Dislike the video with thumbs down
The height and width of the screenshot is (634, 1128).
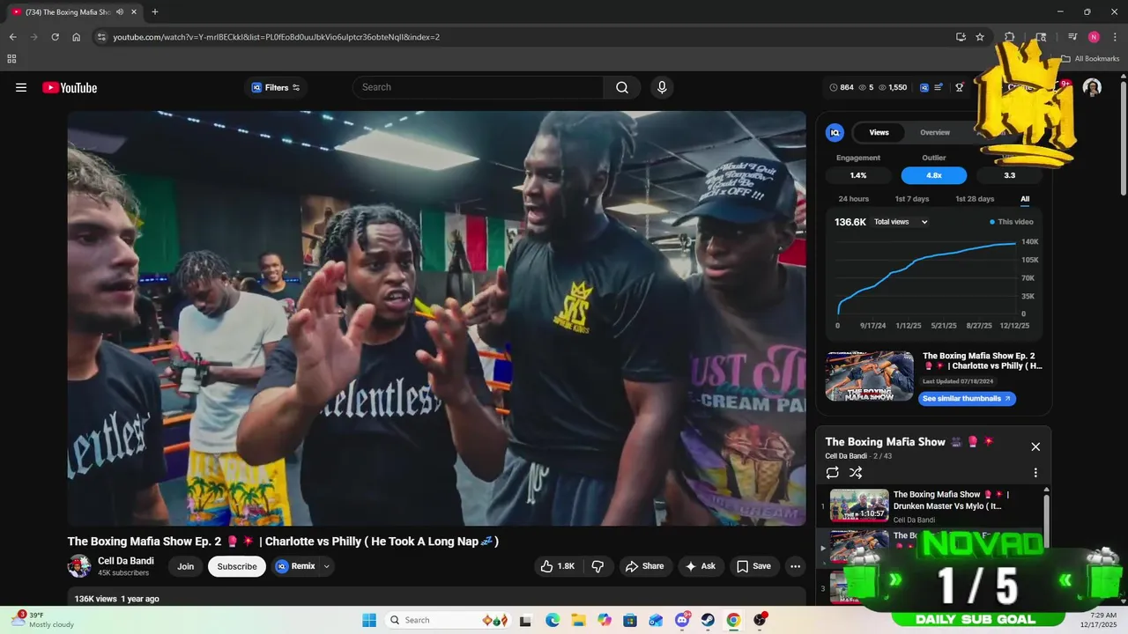coord(597,566)
